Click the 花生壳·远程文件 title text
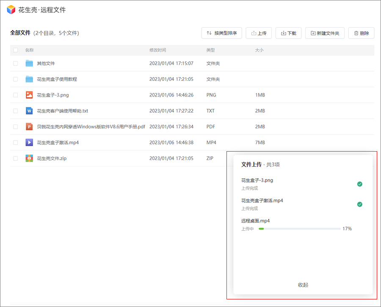The image size is (381, 307). click(42, 10)
